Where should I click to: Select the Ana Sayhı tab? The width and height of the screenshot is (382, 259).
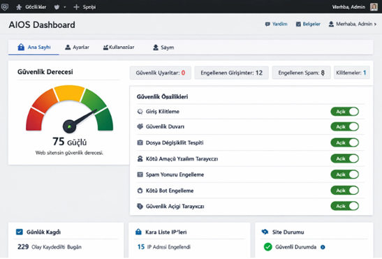point(34,47)
